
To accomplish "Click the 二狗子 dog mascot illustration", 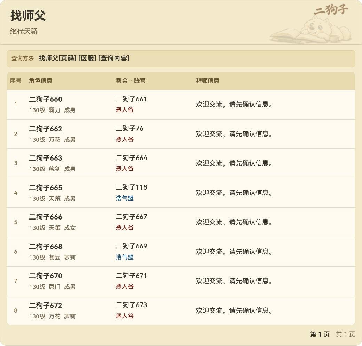I will click(x=310, y=24).
